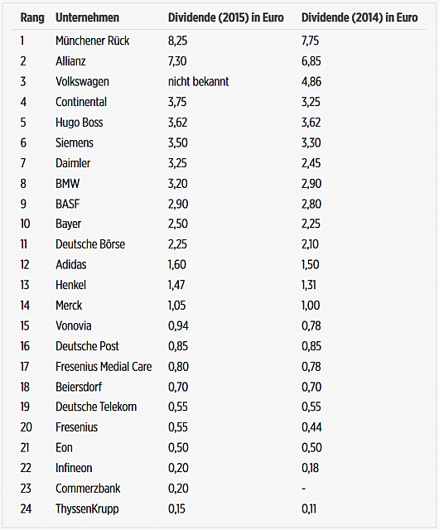This screenshot has width=439, height=530.
Task: Select the Continental company name
Action: [81, 102]
